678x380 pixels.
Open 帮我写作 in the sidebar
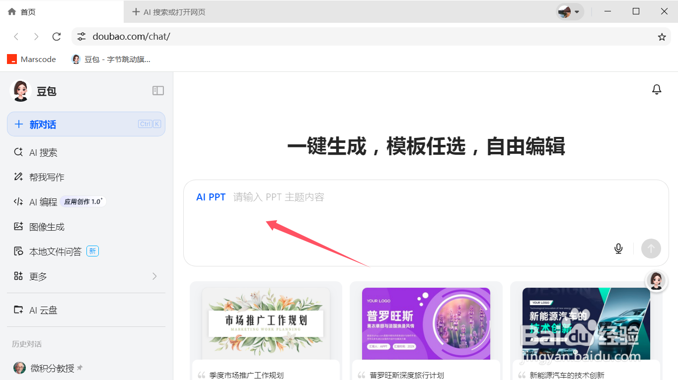(x=86, y=177)
